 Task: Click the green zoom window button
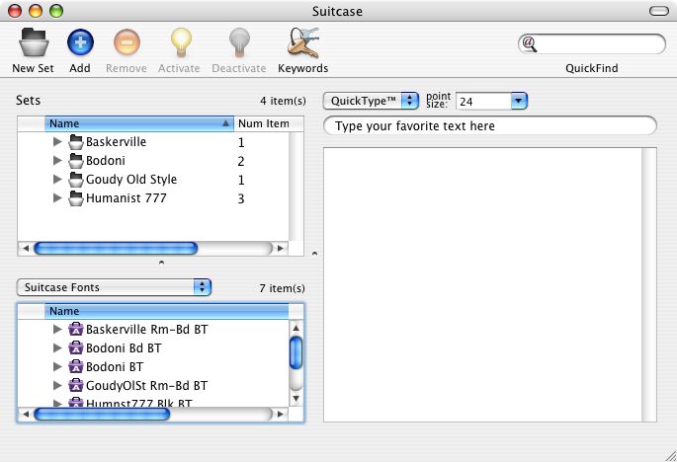click(x=56, y=11)
